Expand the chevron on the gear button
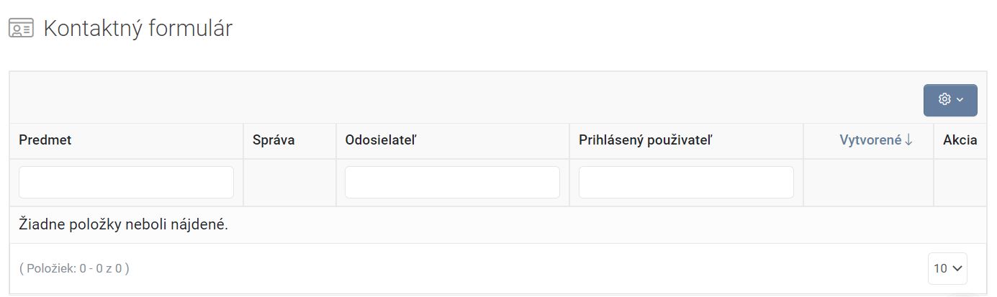Image resolution: width=997 pixels, height=297 pixels. pos(960,100)
